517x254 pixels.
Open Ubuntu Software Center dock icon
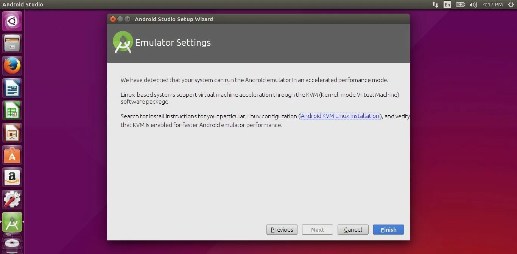[x=12, y=155]
